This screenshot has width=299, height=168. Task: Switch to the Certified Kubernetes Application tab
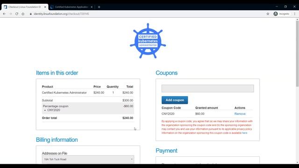point(71,7)
